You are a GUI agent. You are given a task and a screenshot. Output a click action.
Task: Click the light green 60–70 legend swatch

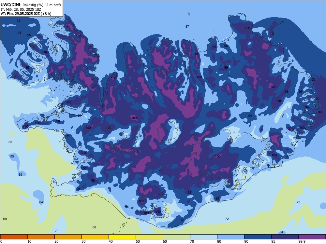click(176, 237)
